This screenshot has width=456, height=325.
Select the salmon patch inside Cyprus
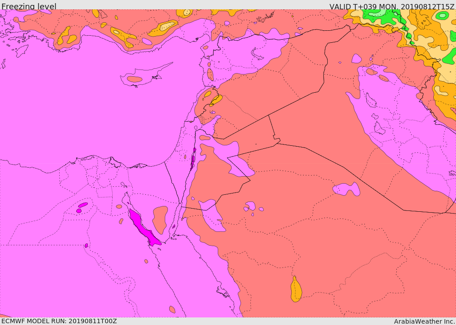click(134, 79)
